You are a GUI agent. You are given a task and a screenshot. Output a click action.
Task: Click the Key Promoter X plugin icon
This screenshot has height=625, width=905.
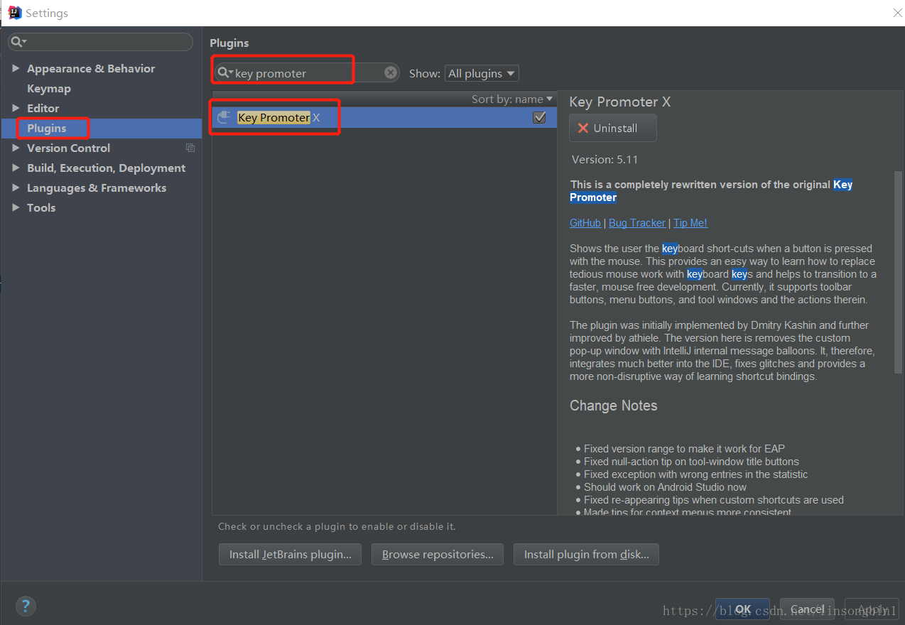[x=224, y=117]
